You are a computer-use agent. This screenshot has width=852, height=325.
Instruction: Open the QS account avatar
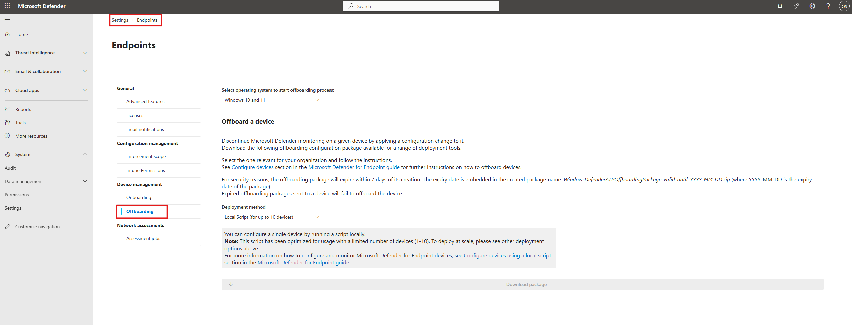coord(844,6)
